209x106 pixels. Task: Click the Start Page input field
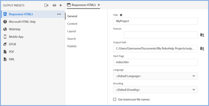point(155,62)
